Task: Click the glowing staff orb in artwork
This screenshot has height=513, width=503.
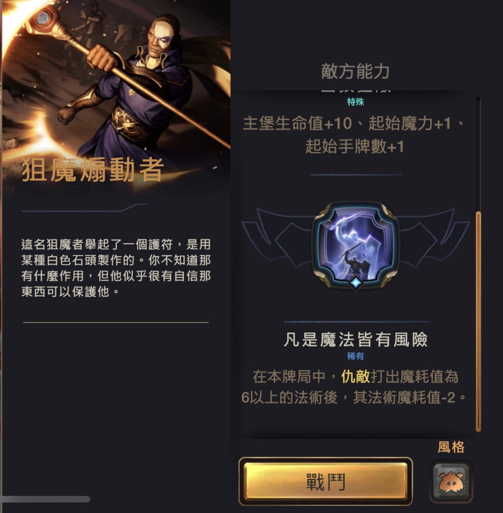Action: click(x=43, y=18)
